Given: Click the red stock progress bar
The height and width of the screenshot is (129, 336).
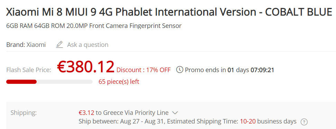Looking at the screenshot, I should tap(21, 82).
